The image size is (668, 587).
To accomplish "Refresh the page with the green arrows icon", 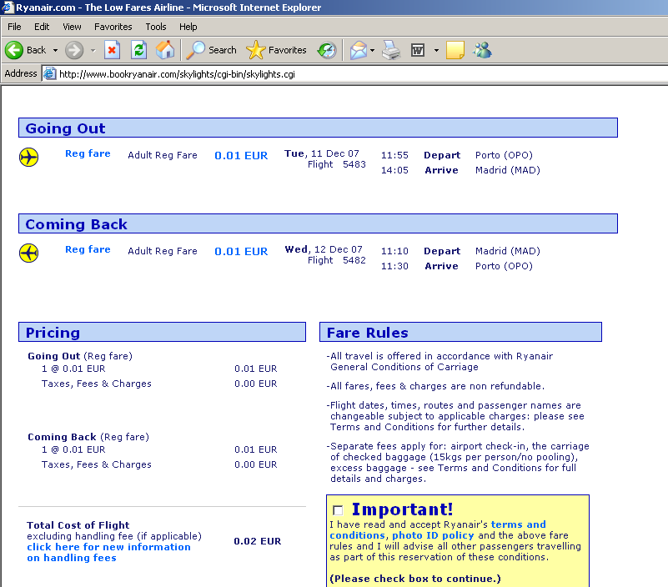I will point(139,50).
